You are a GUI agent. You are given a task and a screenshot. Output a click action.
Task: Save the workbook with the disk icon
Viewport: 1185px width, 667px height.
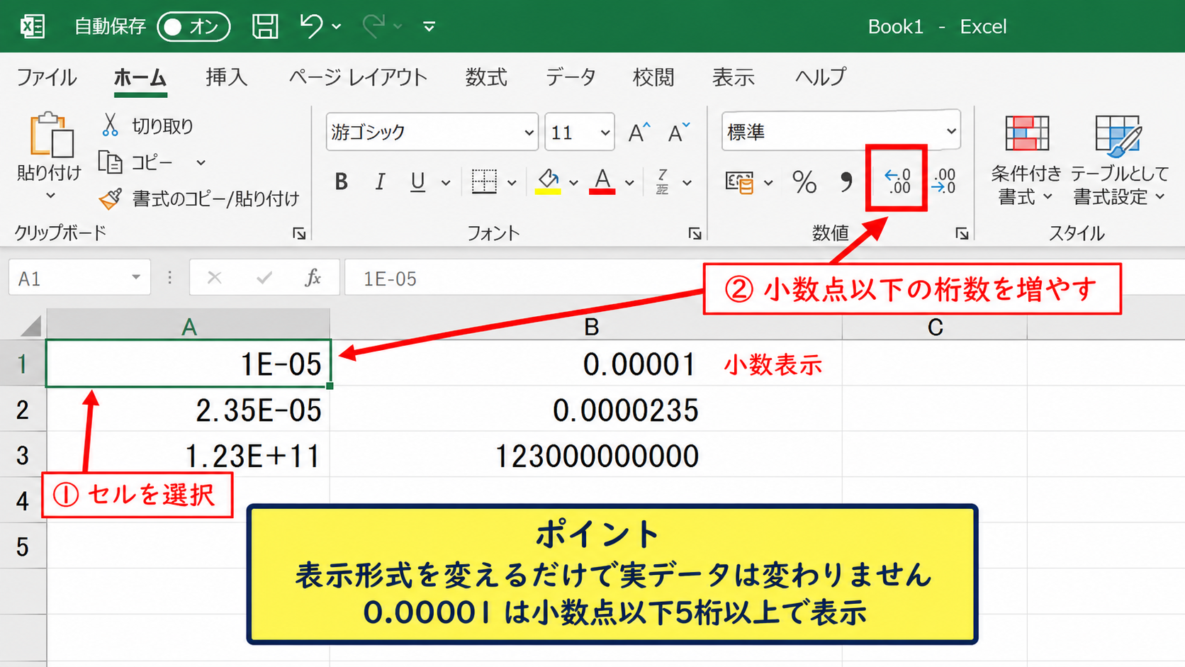[265, 26]
